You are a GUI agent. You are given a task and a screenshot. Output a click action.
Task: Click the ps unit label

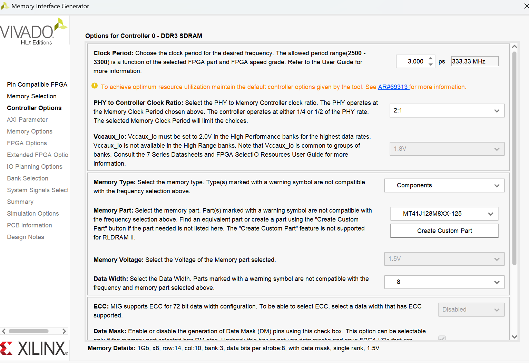442,61
